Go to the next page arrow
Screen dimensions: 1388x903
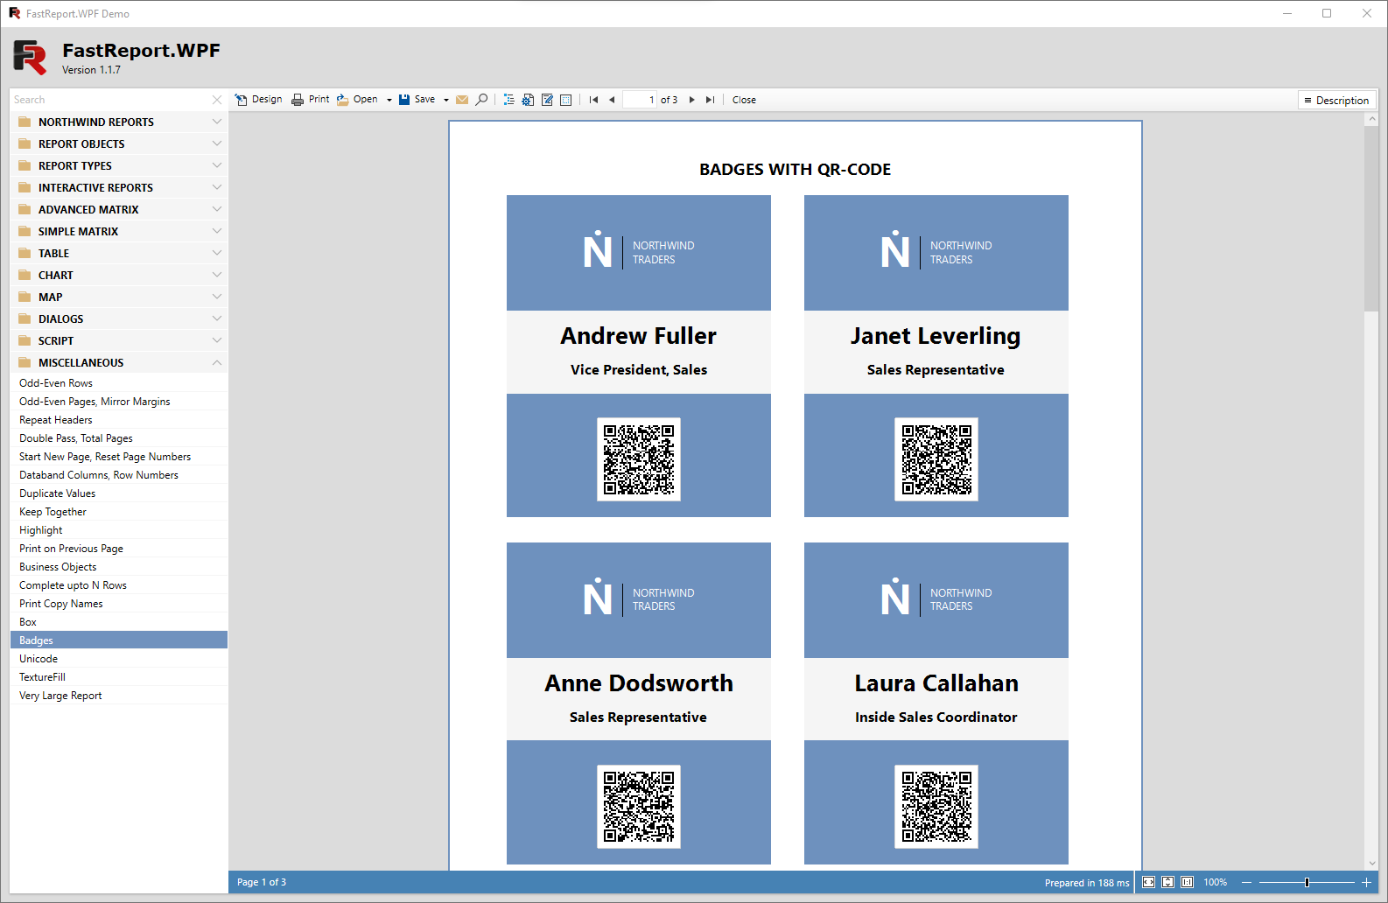pos(692,100)
